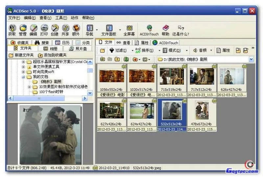263x177 pixels.
Task: Click the thumbnail view mode icon in path bar
Action: [145, 59]
